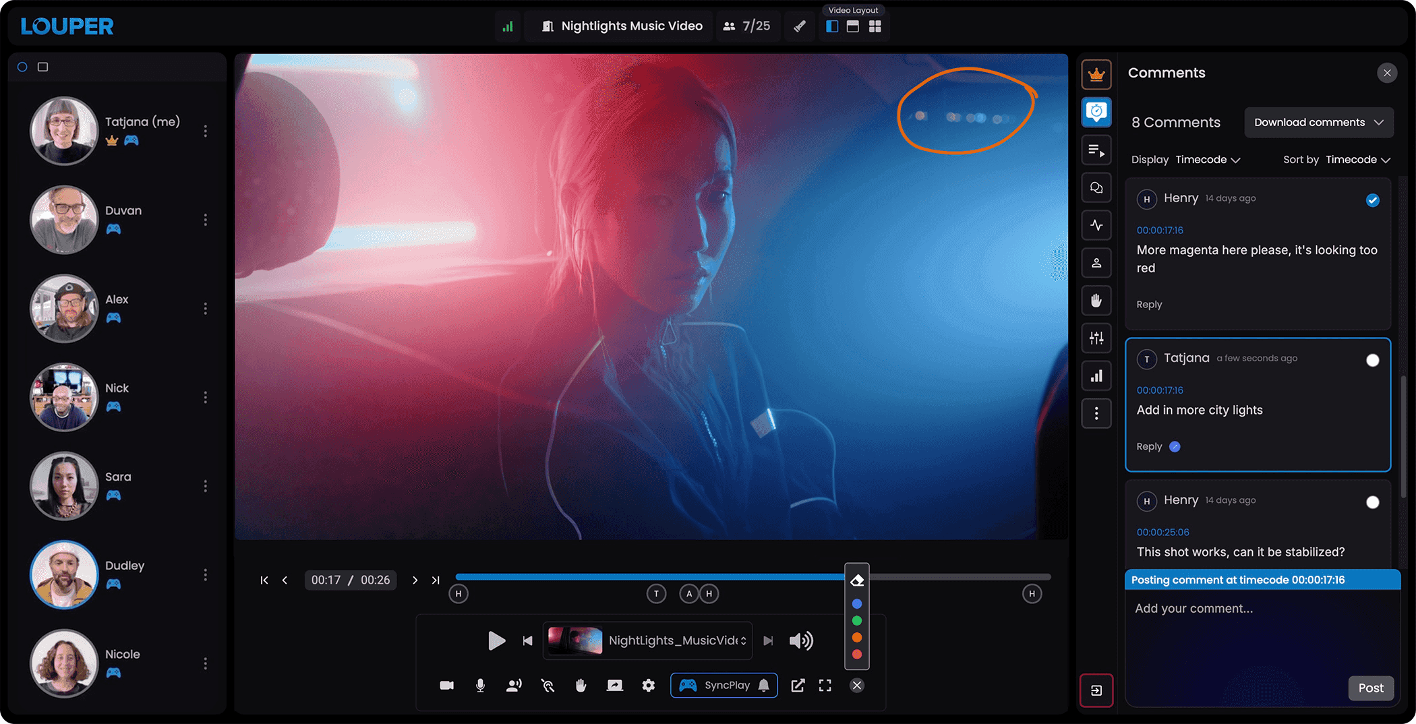
Task: Click the paintbrush theme icon in top bar
Action: [799, 26]
